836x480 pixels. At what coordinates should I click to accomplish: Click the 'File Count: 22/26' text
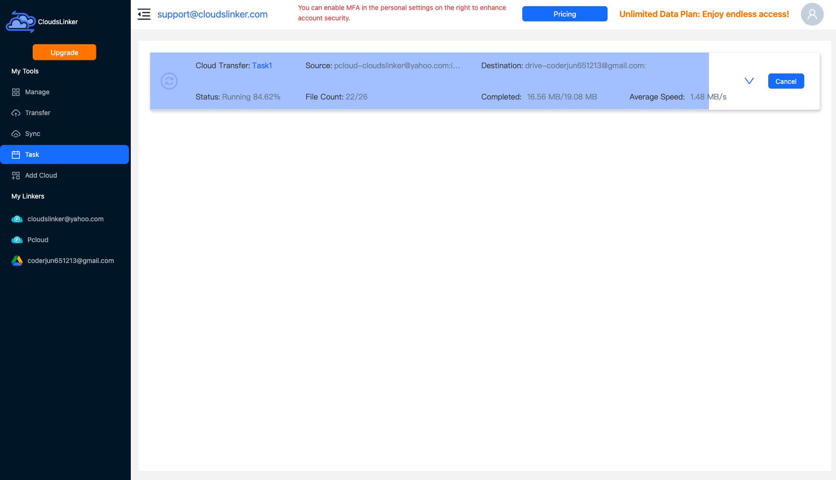coord(336,97)
